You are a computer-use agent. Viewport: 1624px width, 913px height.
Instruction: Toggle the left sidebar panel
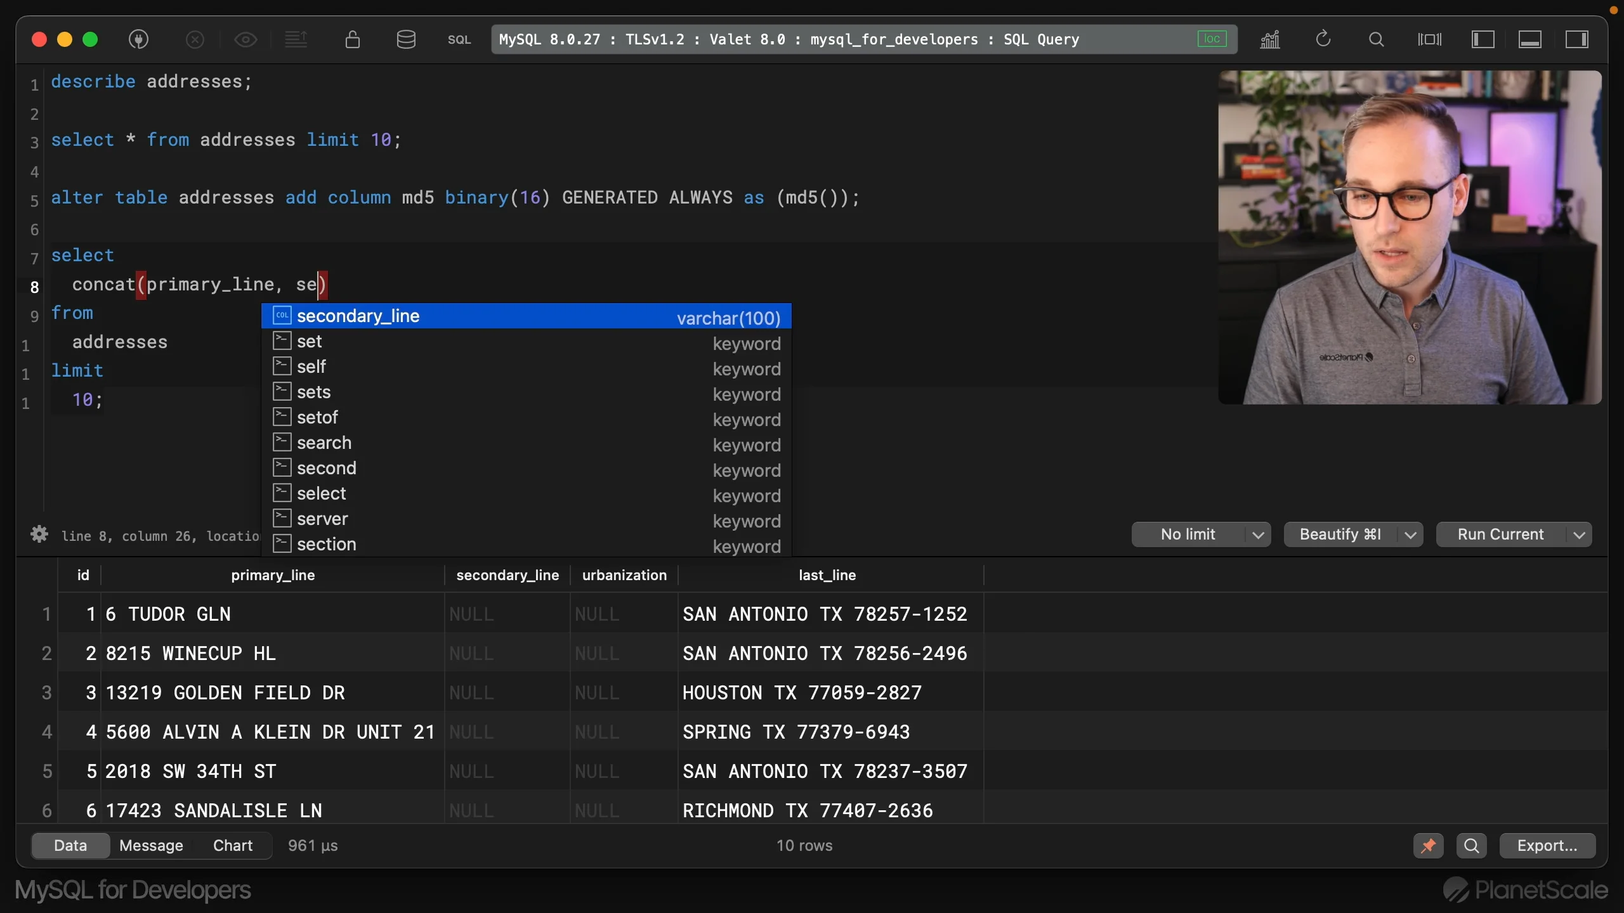[1483, 39]
